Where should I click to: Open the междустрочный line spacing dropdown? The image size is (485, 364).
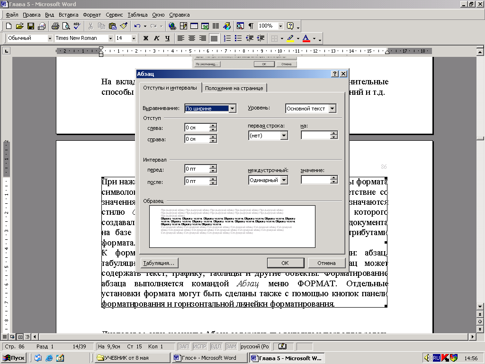tap(284, 180)
